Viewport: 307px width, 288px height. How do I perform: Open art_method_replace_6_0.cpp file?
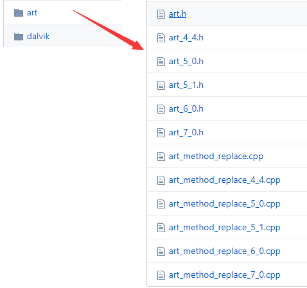pyautogui.click(x=224, y=251)
